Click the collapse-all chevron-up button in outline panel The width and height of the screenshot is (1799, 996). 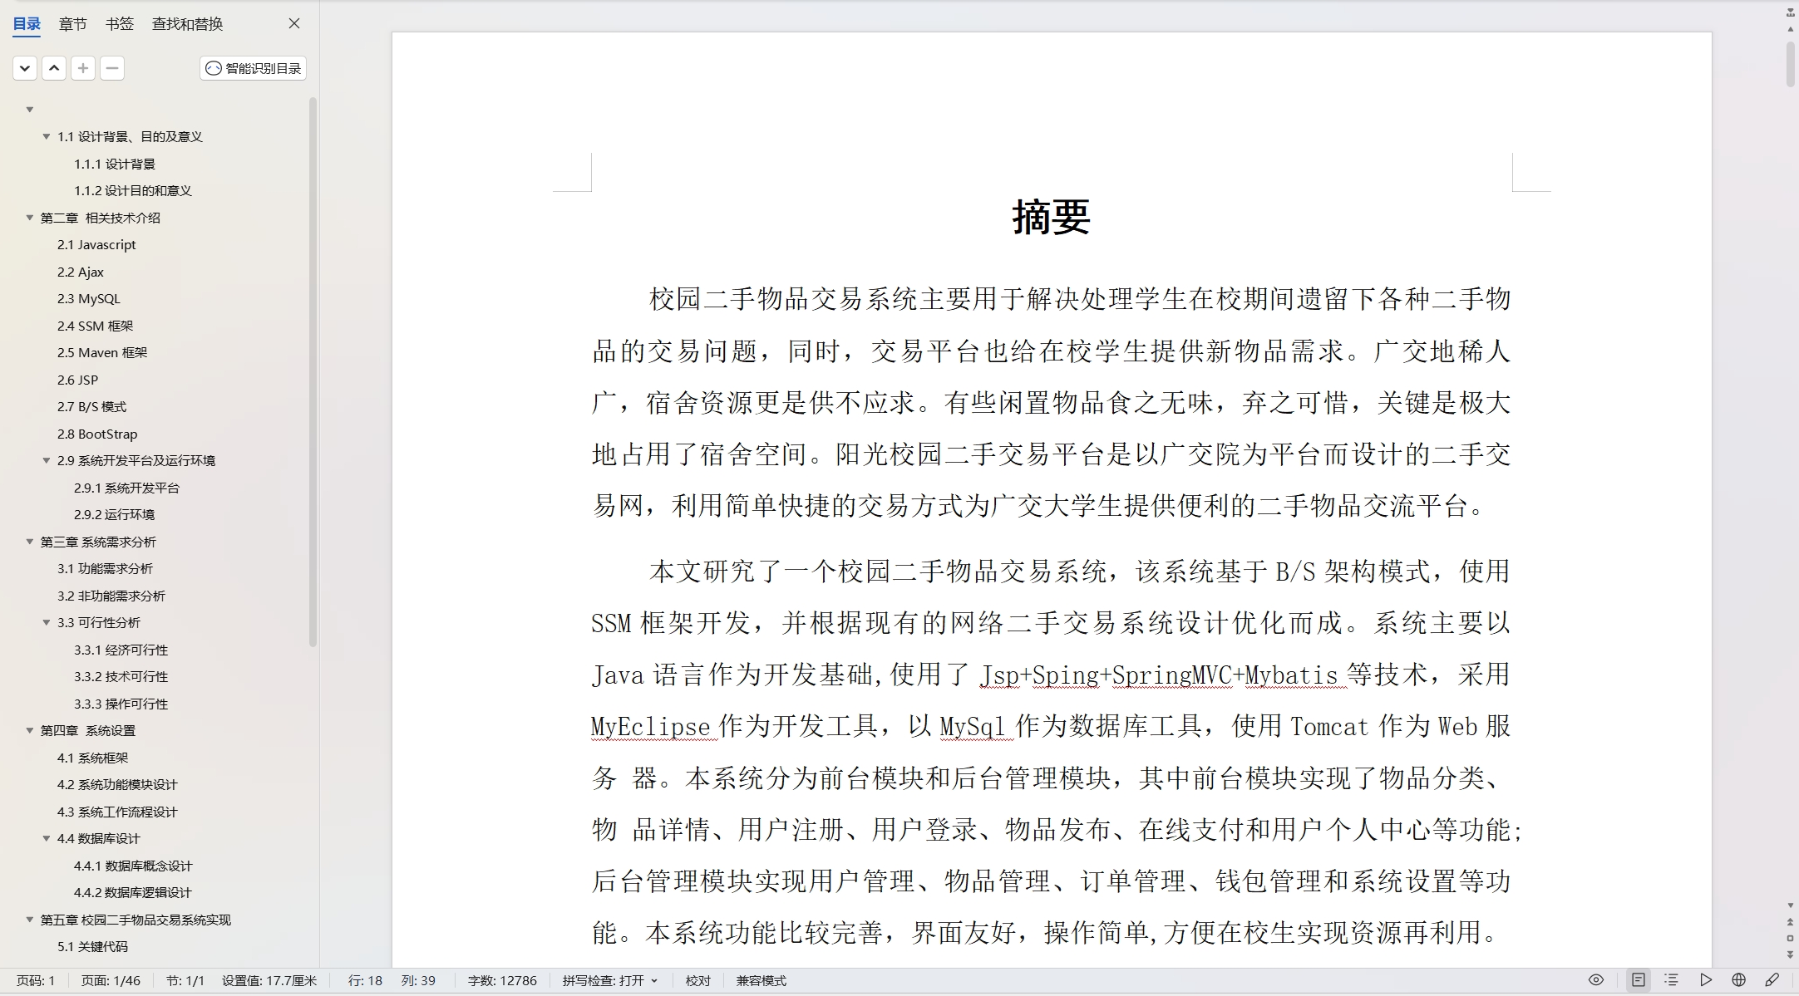(x=54, y=68)
